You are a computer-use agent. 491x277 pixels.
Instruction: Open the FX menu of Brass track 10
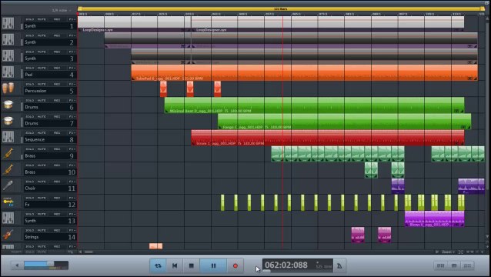(x=72, y=165)
